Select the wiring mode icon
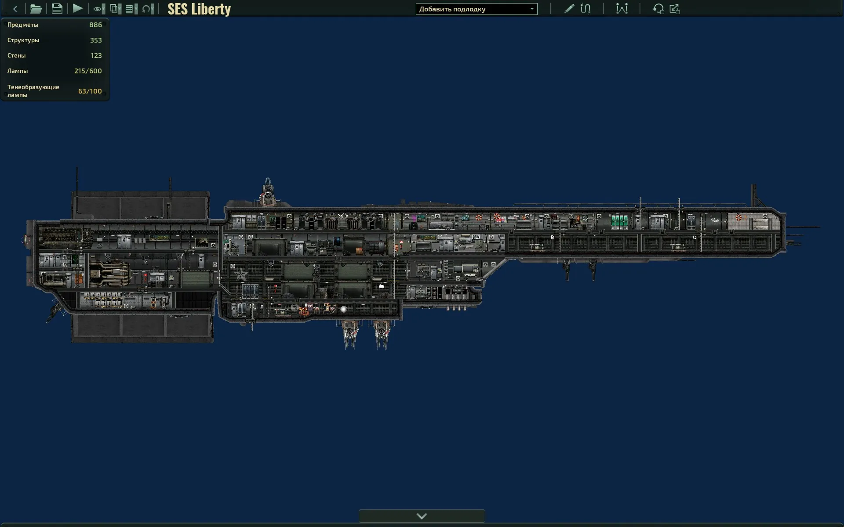 (x=586, y=9)
